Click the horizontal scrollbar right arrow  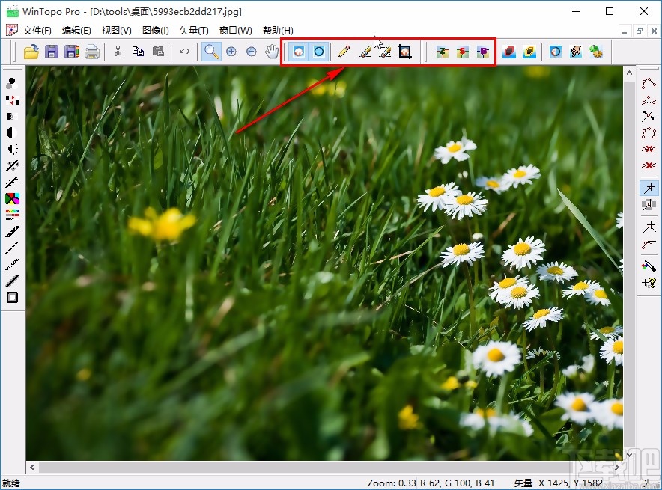[x=618, y=467]
